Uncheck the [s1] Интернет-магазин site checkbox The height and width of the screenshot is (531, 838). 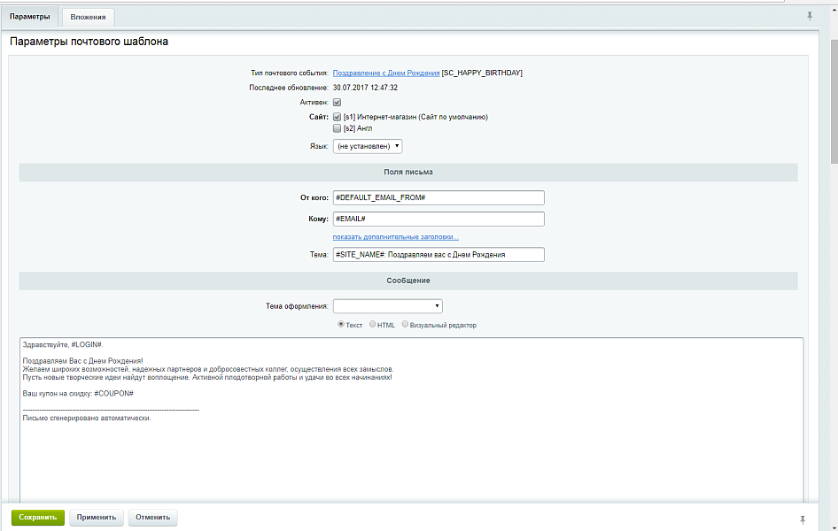click(337, 117)
